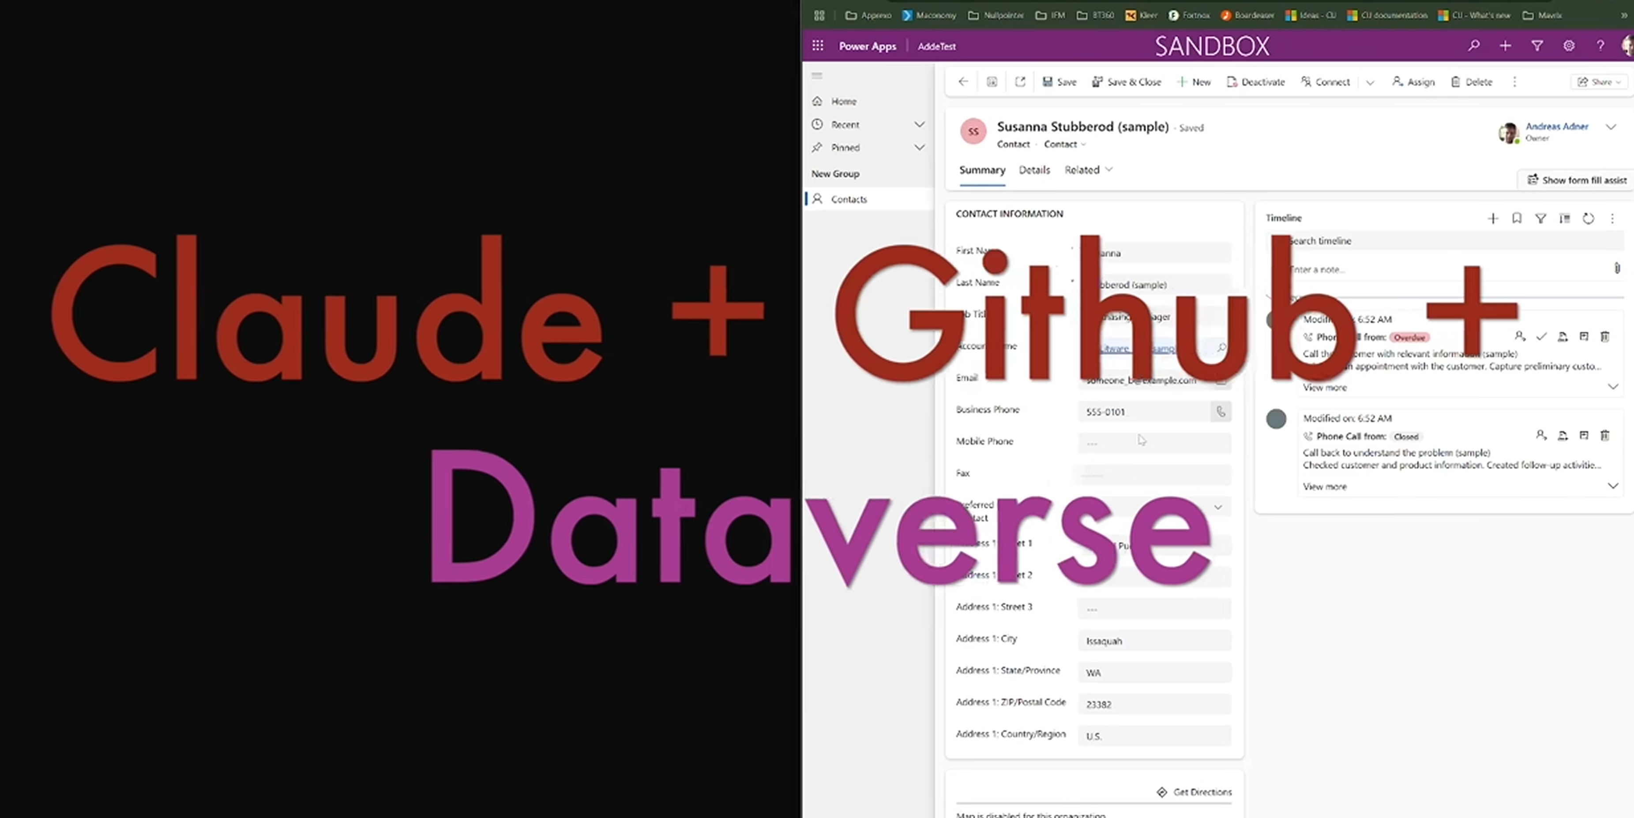Click Deactivate in command bar
Screen dimensions: 1634x818
(1255, 82)
